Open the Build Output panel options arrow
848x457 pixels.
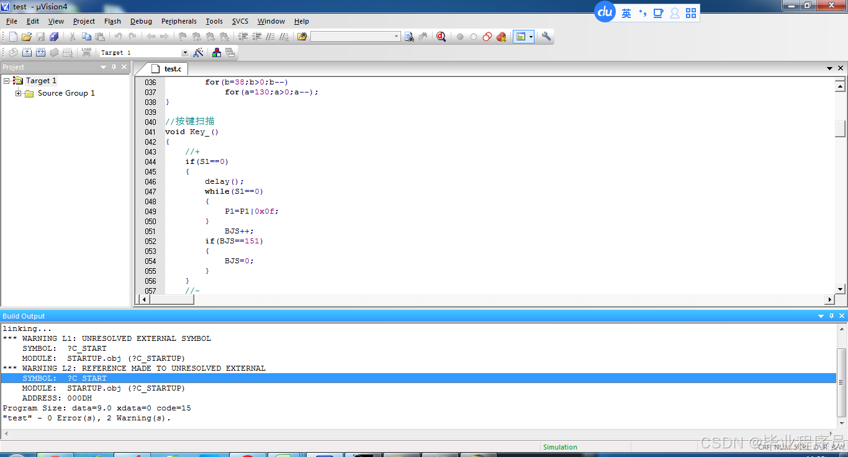point(821,316)
